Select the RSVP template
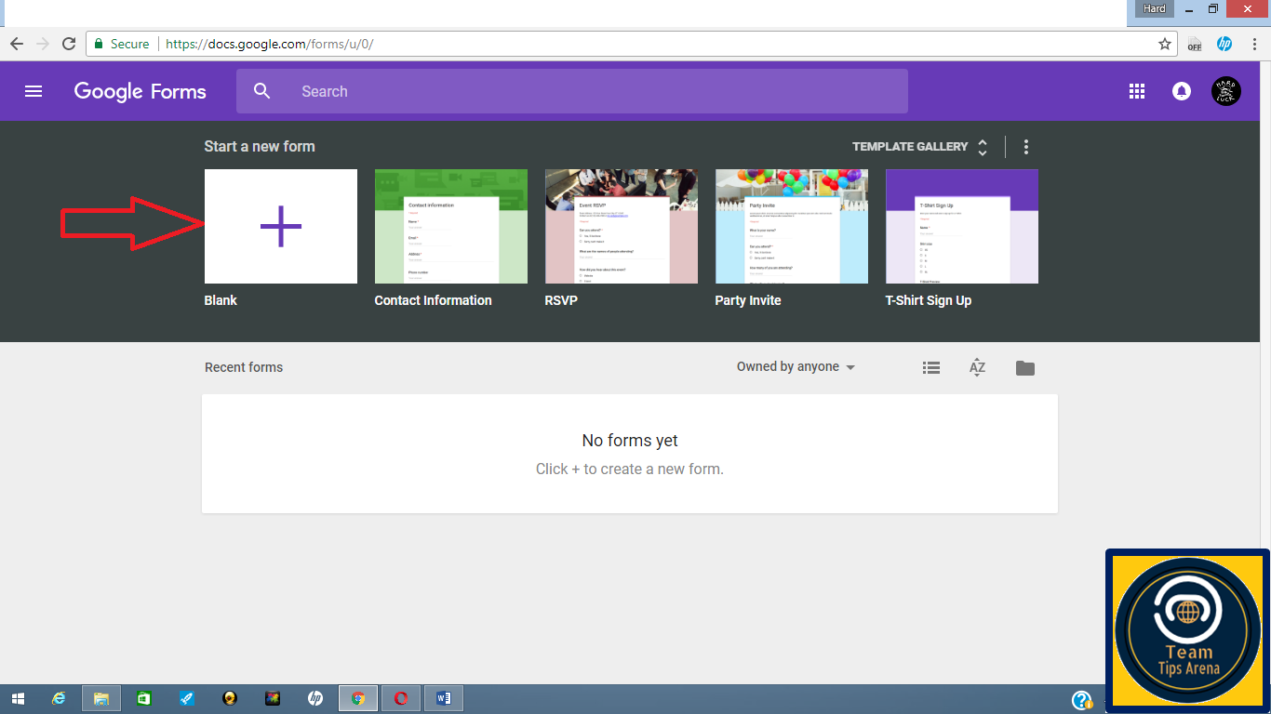 pos(621,226)
